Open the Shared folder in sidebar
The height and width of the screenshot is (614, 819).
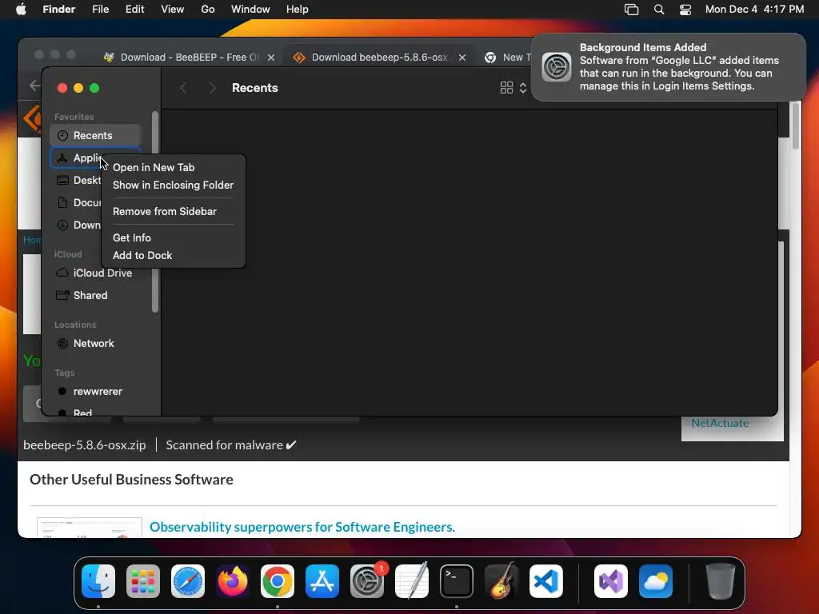[x=96, y=296]
